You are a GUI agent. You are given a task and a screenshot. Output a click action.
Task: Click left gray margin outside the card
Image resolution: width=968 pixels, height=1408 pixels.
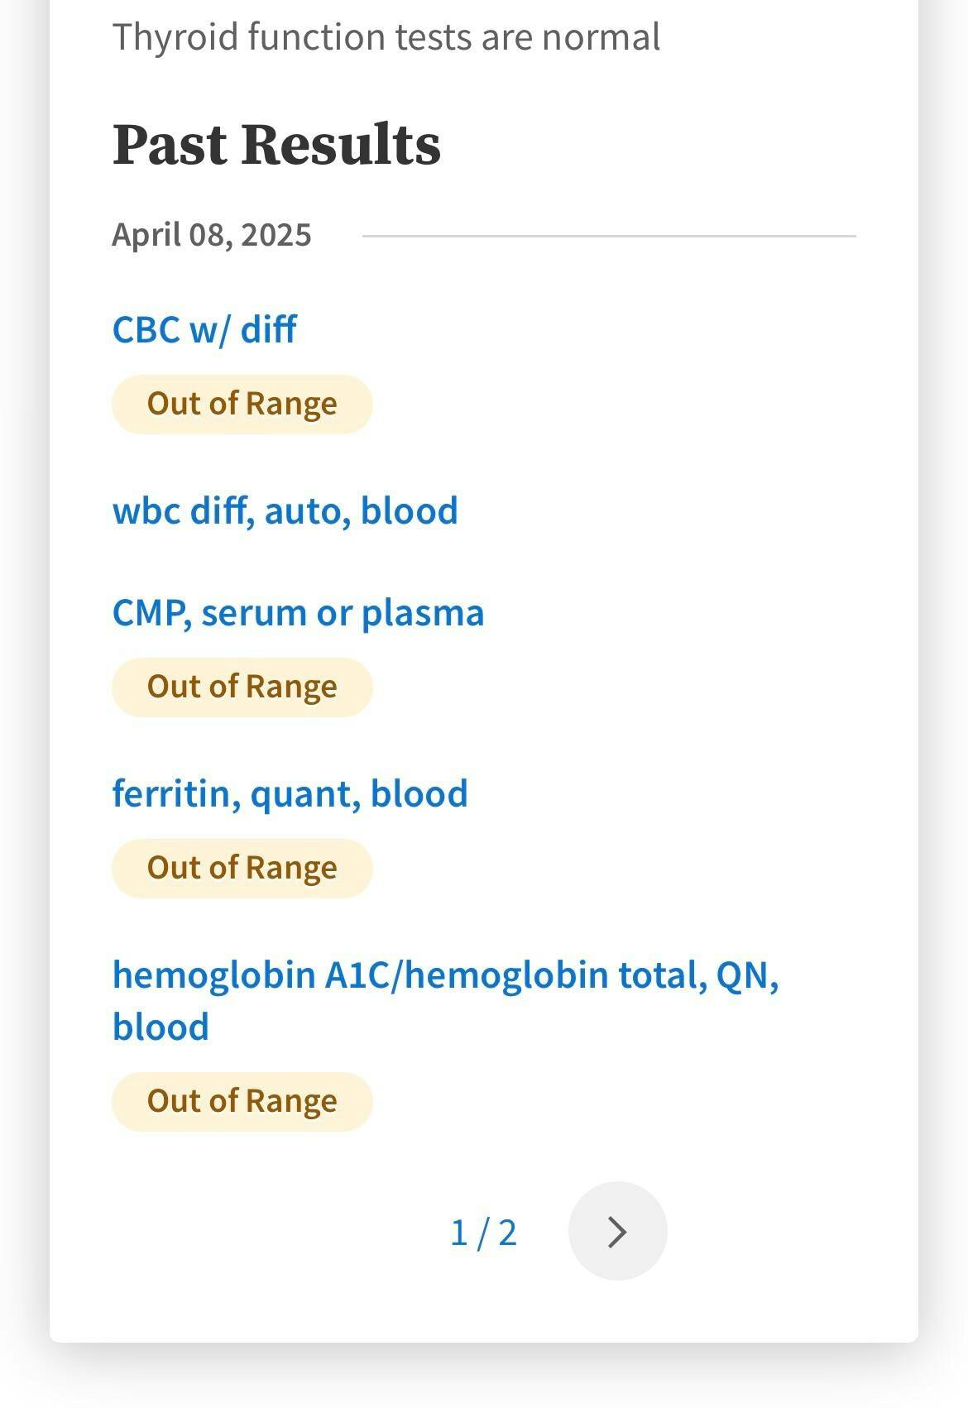pos(23,662)
